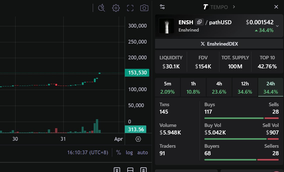The image size is (284, 172).
Task: Click the TEMPO chain logo
Action: (x=206, y=7)
